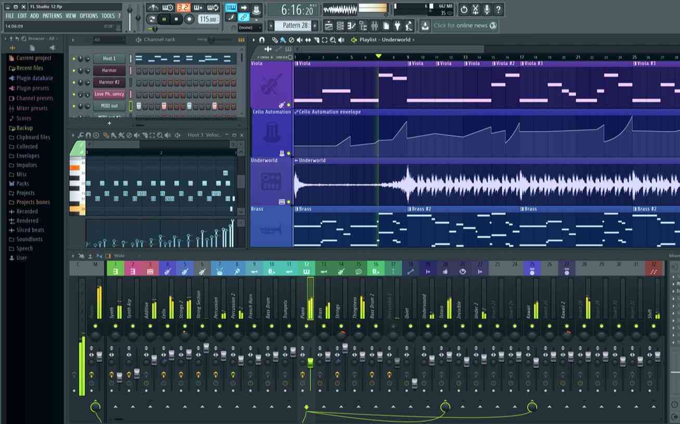Expand the Soundfonts folder in browser
The width and height of the screenshot is (680, 424).
[x=26, y=239]
